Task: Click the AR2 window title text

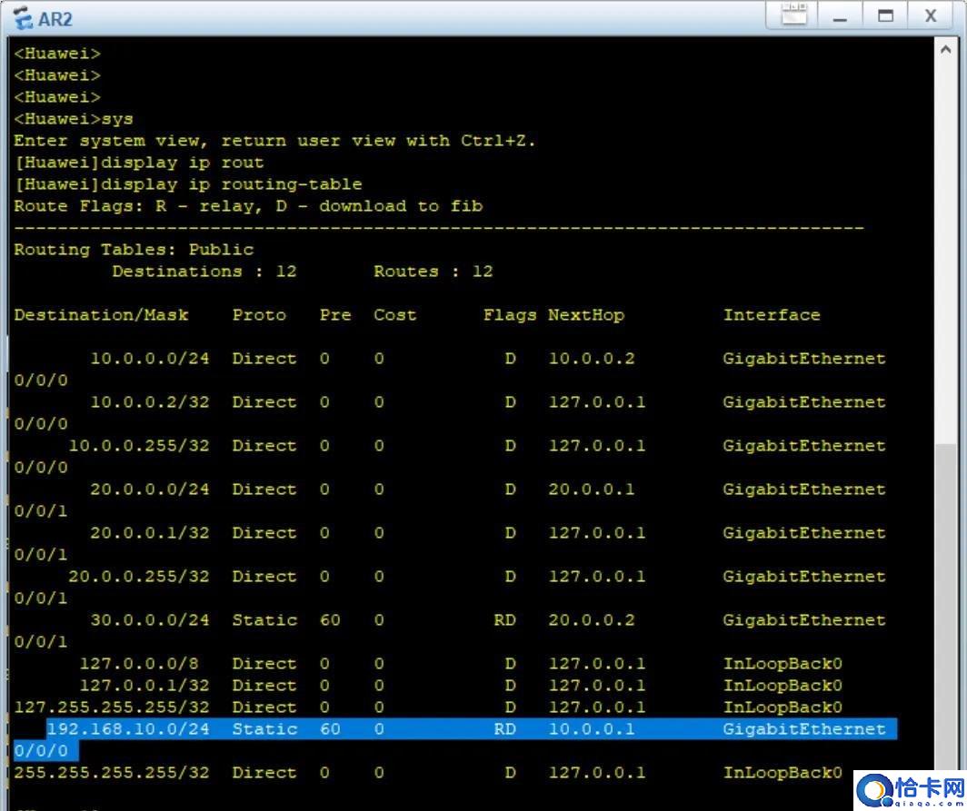Action: [55, 19]
